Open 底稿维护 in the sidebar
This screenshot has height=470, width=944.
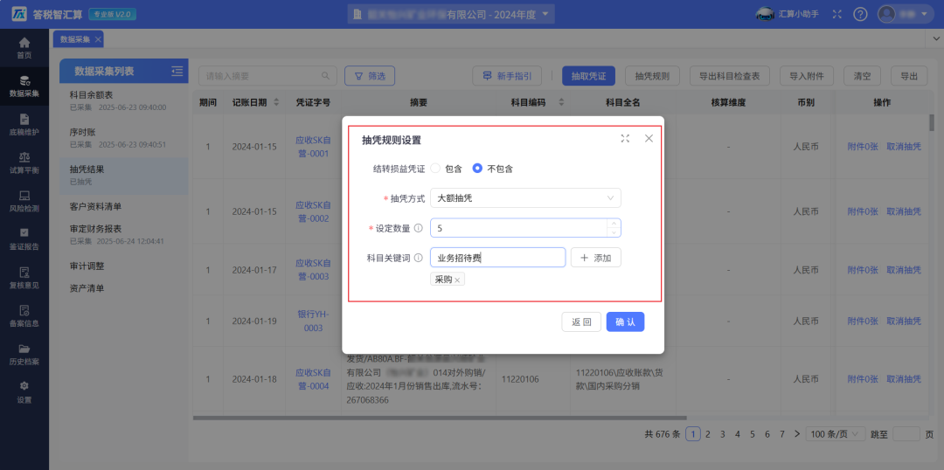tap(24, 125)
